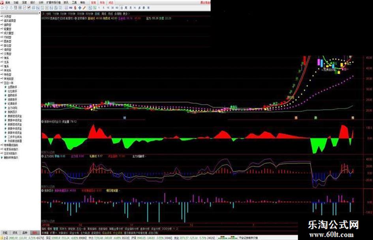The height and width of the screenshot is (240, 373).
Task: Open the 扩展市场行情 menu
Action: coord(54,3)
